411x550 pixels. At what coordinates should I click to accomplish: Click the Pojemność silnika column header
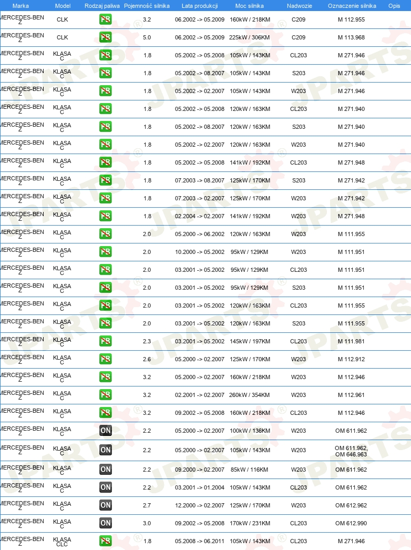(x=147, y=6)
